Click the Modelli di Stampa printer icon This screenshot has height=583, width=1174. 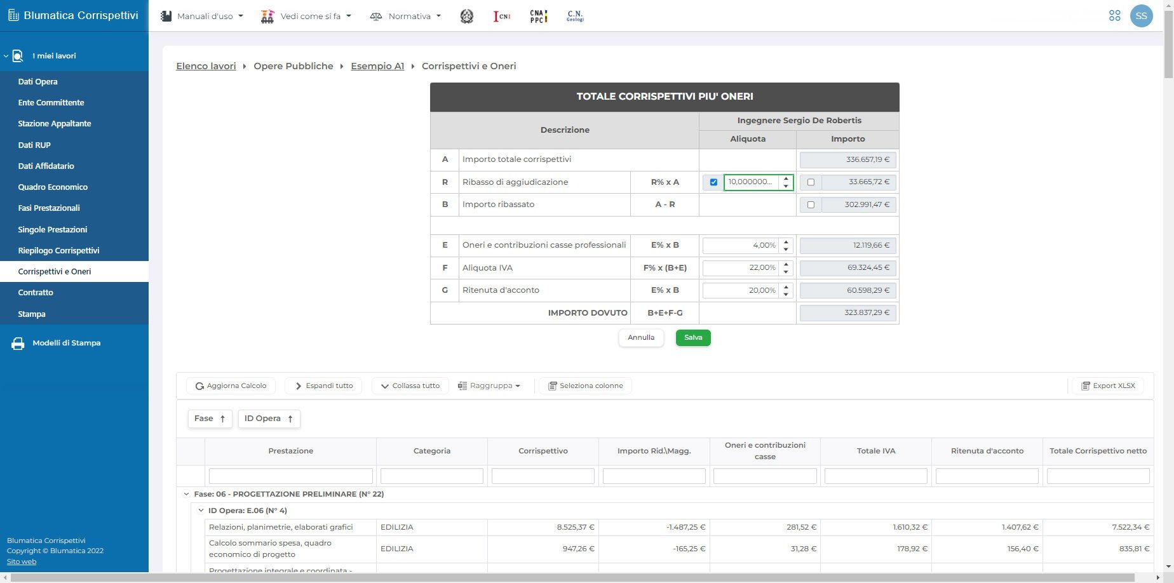click(x=18, y=344)
